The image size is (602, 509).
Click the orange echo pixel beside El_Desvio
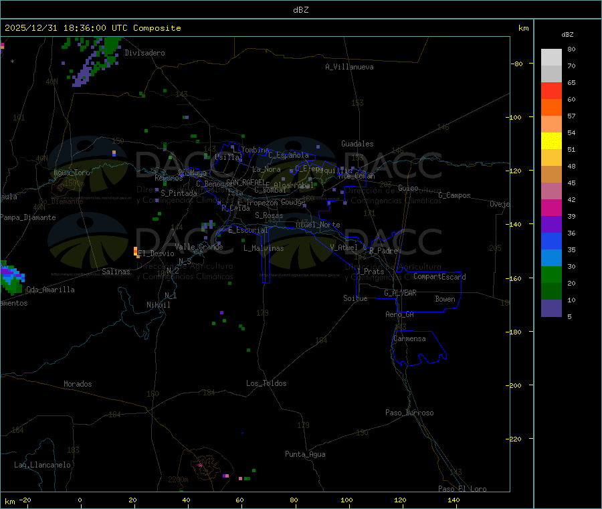pyautogui.click(x=136, y=251)
